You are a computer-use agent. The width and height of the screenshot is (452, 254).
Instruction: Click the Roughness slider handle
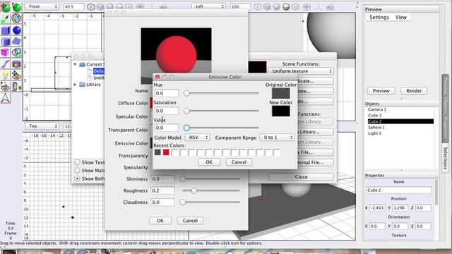[x=194, y=190]
